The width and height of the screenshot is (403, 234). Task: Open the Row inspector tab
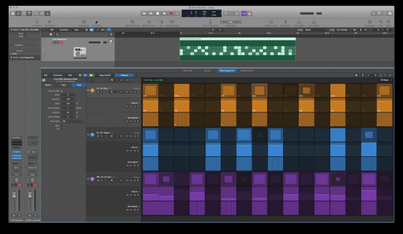pyautogui.click(x=64, y=85)
